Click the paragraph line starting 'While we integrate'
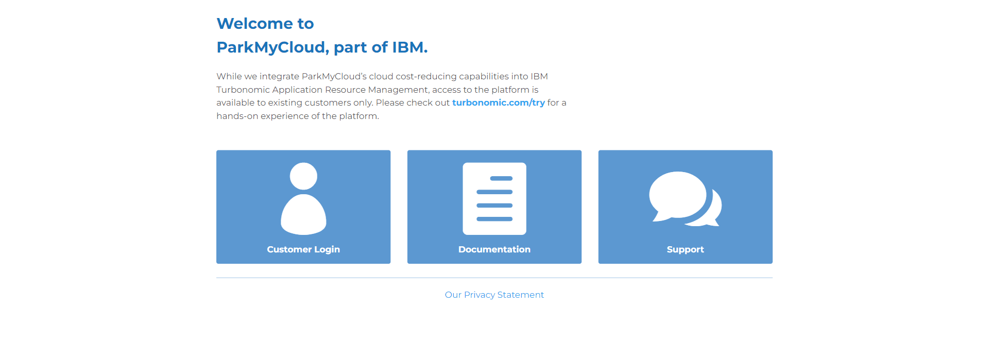 382,76
